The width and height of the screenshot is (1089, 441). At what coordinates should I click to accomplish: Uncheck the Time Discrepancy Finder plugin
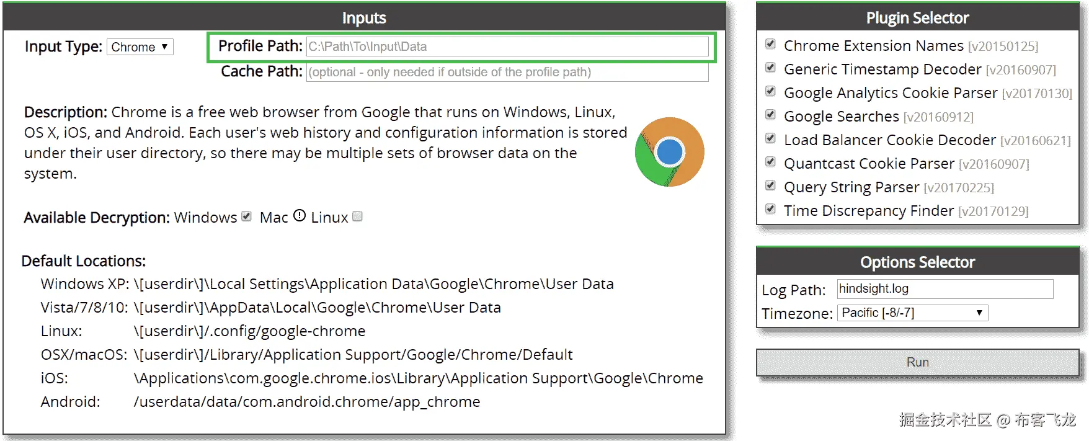coord(770,209)
